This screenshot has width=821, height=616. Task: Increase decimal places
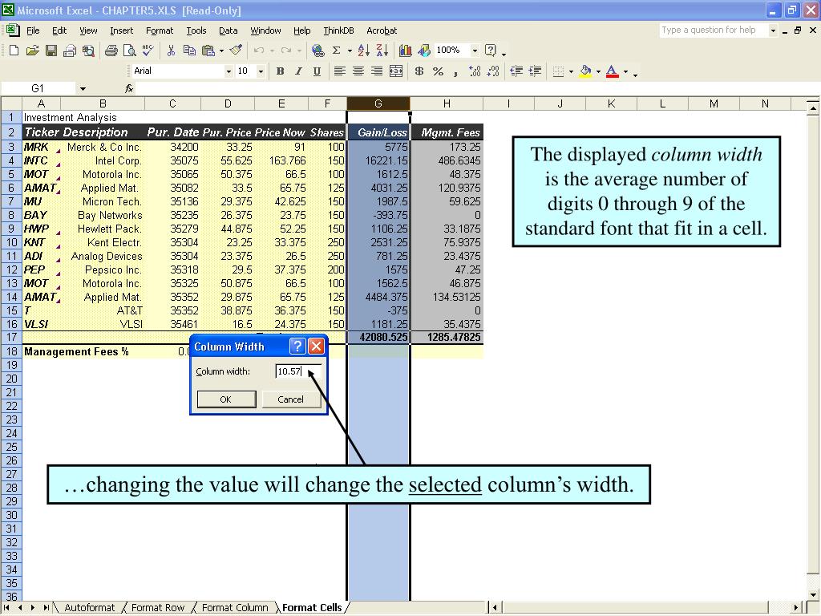pos(475,71)
